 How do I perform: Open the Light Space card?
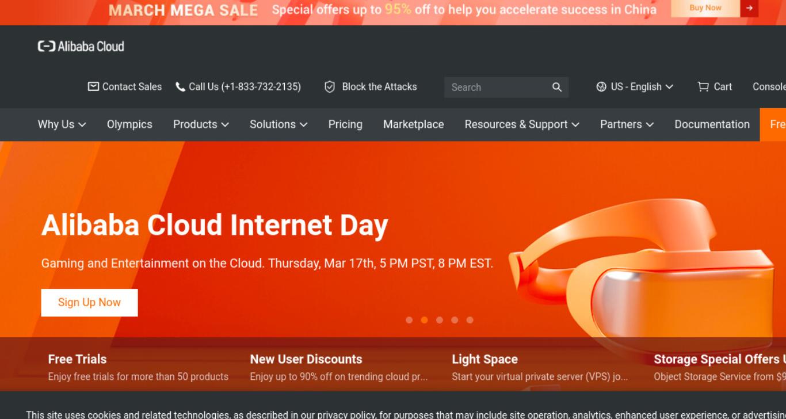(x=541, y=367)
